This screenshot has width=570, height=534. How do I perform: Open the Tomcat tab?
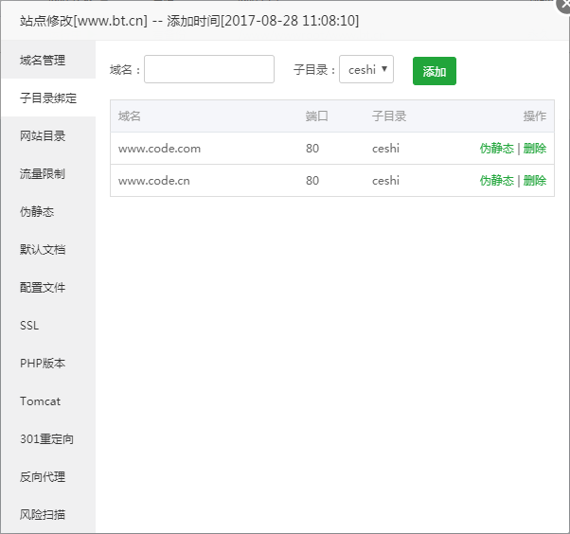[x=41, y=401]
